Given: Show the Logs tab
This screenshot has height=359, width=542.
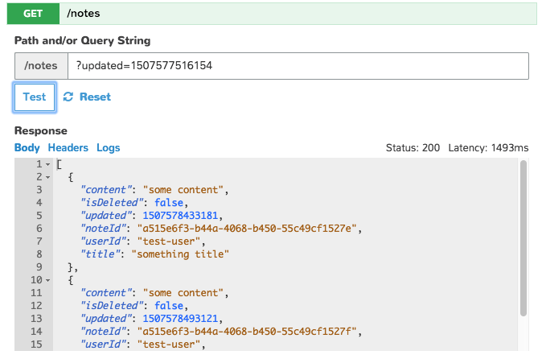Looking at the screenshot, I should 108,148.
